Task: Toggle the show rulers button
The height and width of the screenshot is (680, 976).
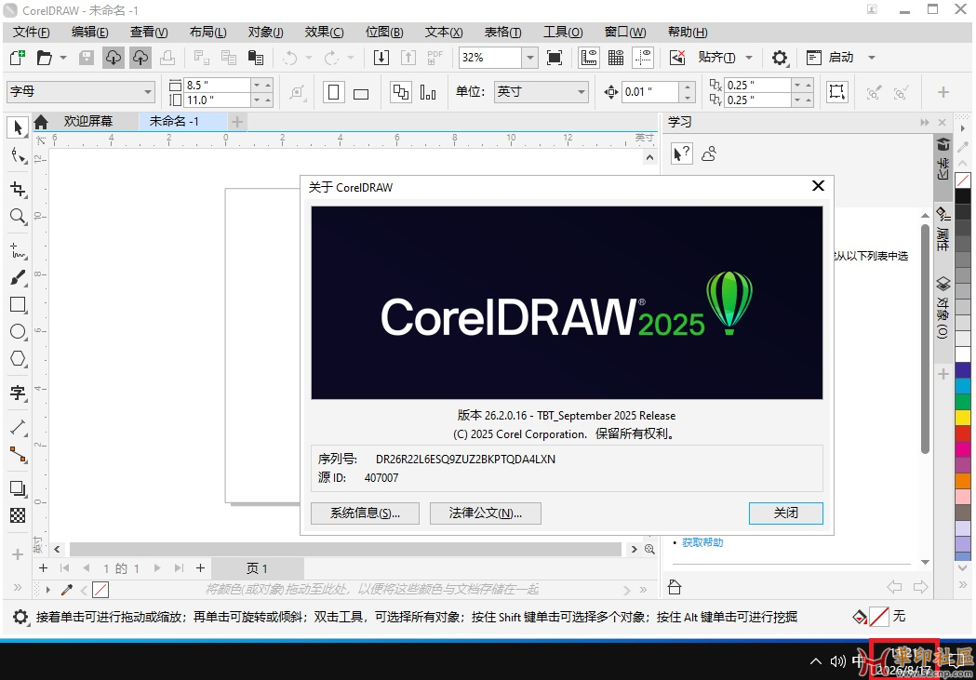Action: pos(589,58)
